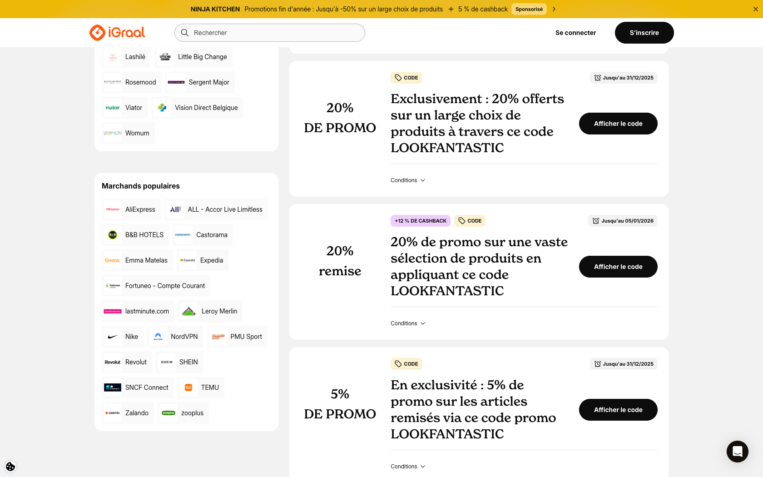Click Afficher le code on the 20% remise offer
763x477 pixels.
point(618,267)
